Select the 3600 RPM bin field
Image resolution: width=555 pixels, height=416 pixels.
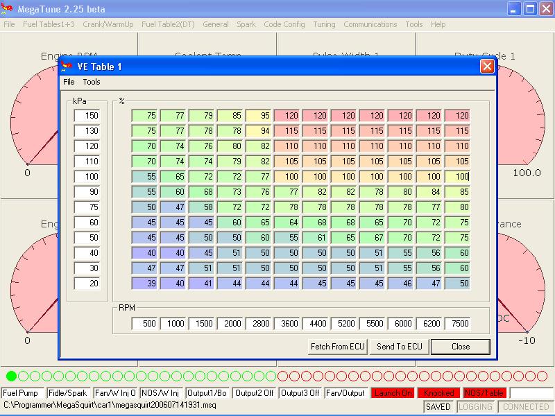[287, 323]
